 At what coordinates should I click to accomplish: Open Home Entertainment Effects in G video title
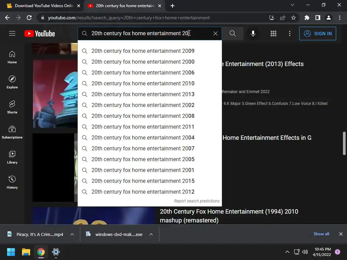click(267, 138)
